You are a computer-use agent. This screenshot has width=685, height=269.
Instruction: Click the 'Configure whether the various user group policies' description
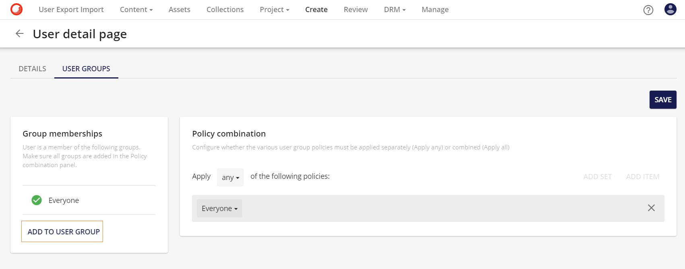pyautogui.click(x=351, y=147)
